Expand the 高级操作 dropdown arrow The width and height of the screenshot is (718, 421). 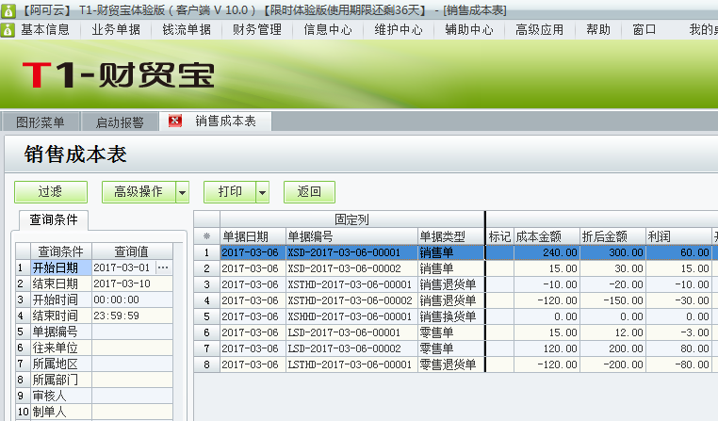click(x=182, y=192)
